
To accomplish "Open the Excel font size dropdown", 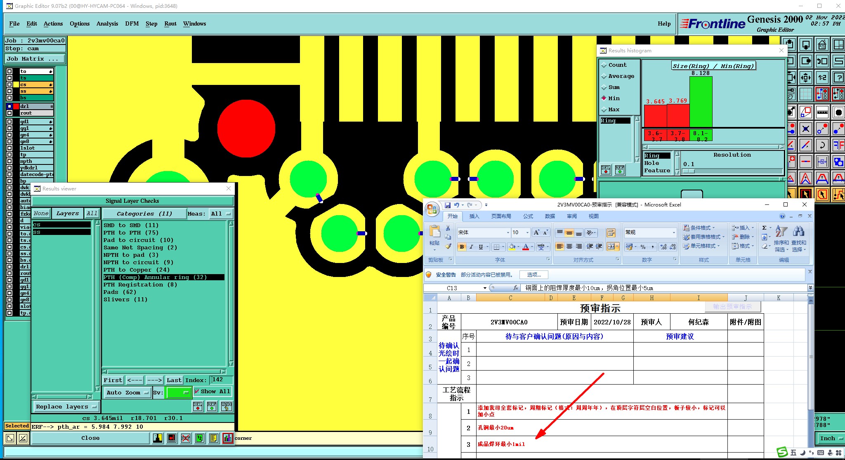I will pyautogui.click(x=527, y=233).
